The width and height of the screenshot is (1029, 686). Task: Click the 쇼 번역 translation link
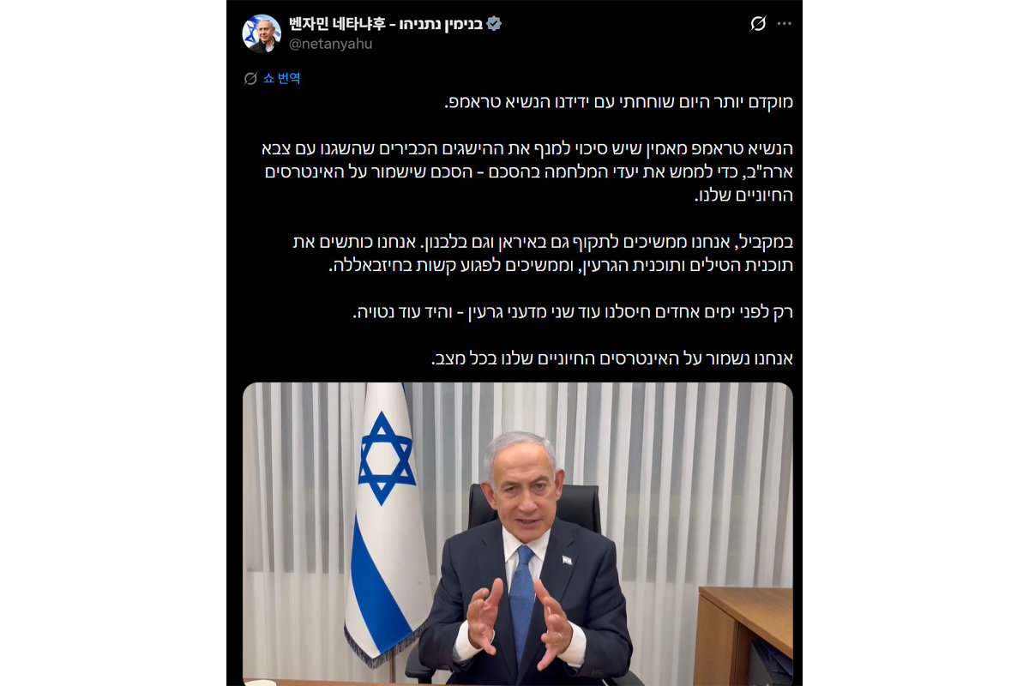[282, 78]
